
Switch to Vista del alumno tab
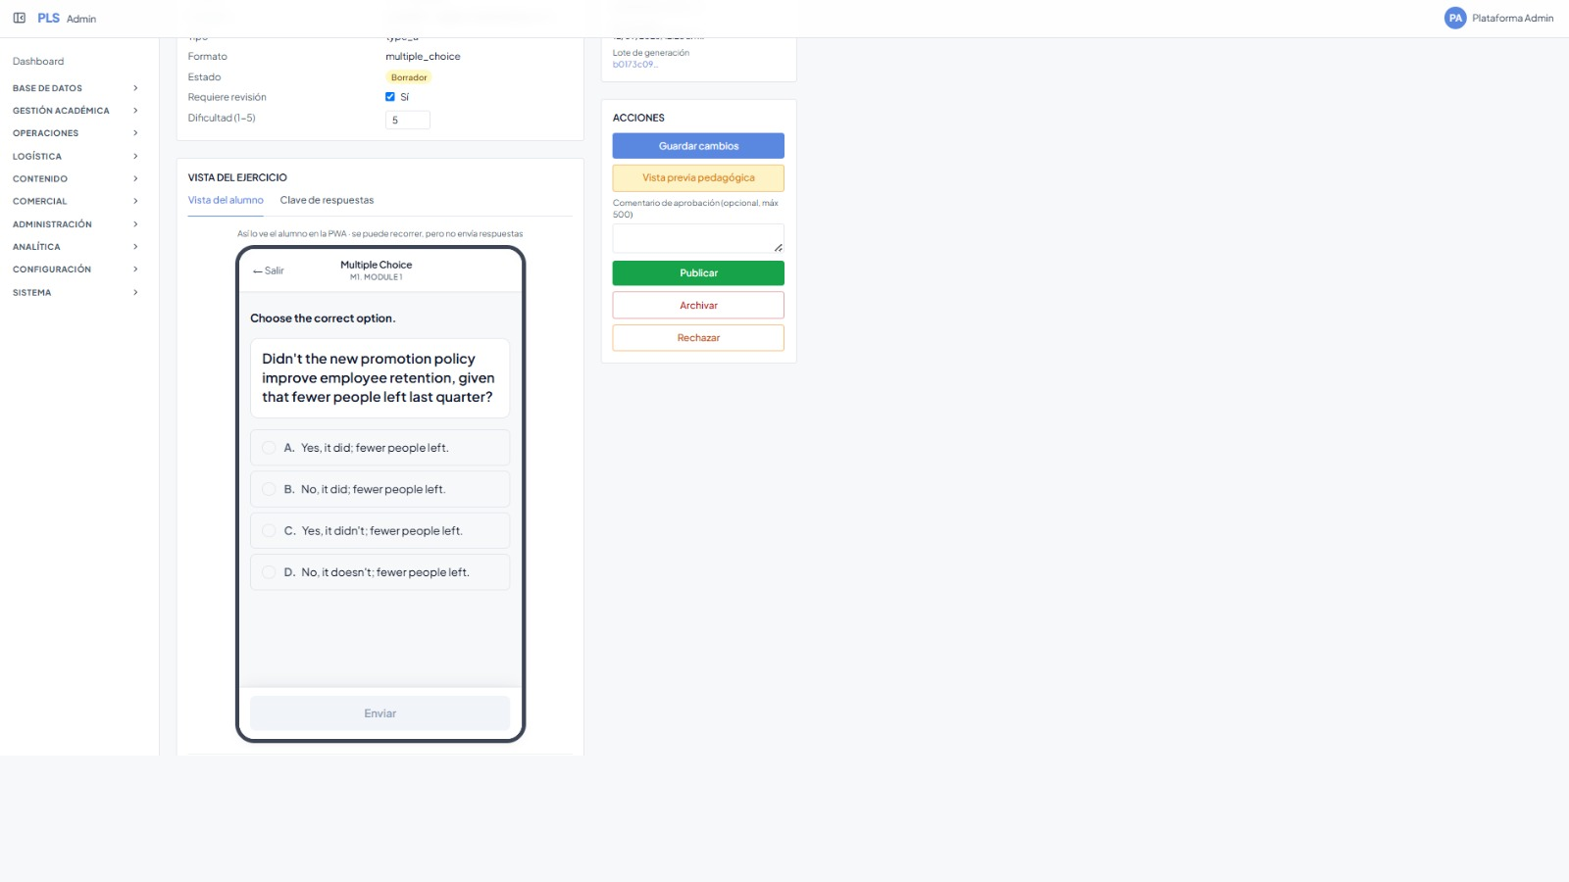[x=226, y=200]
